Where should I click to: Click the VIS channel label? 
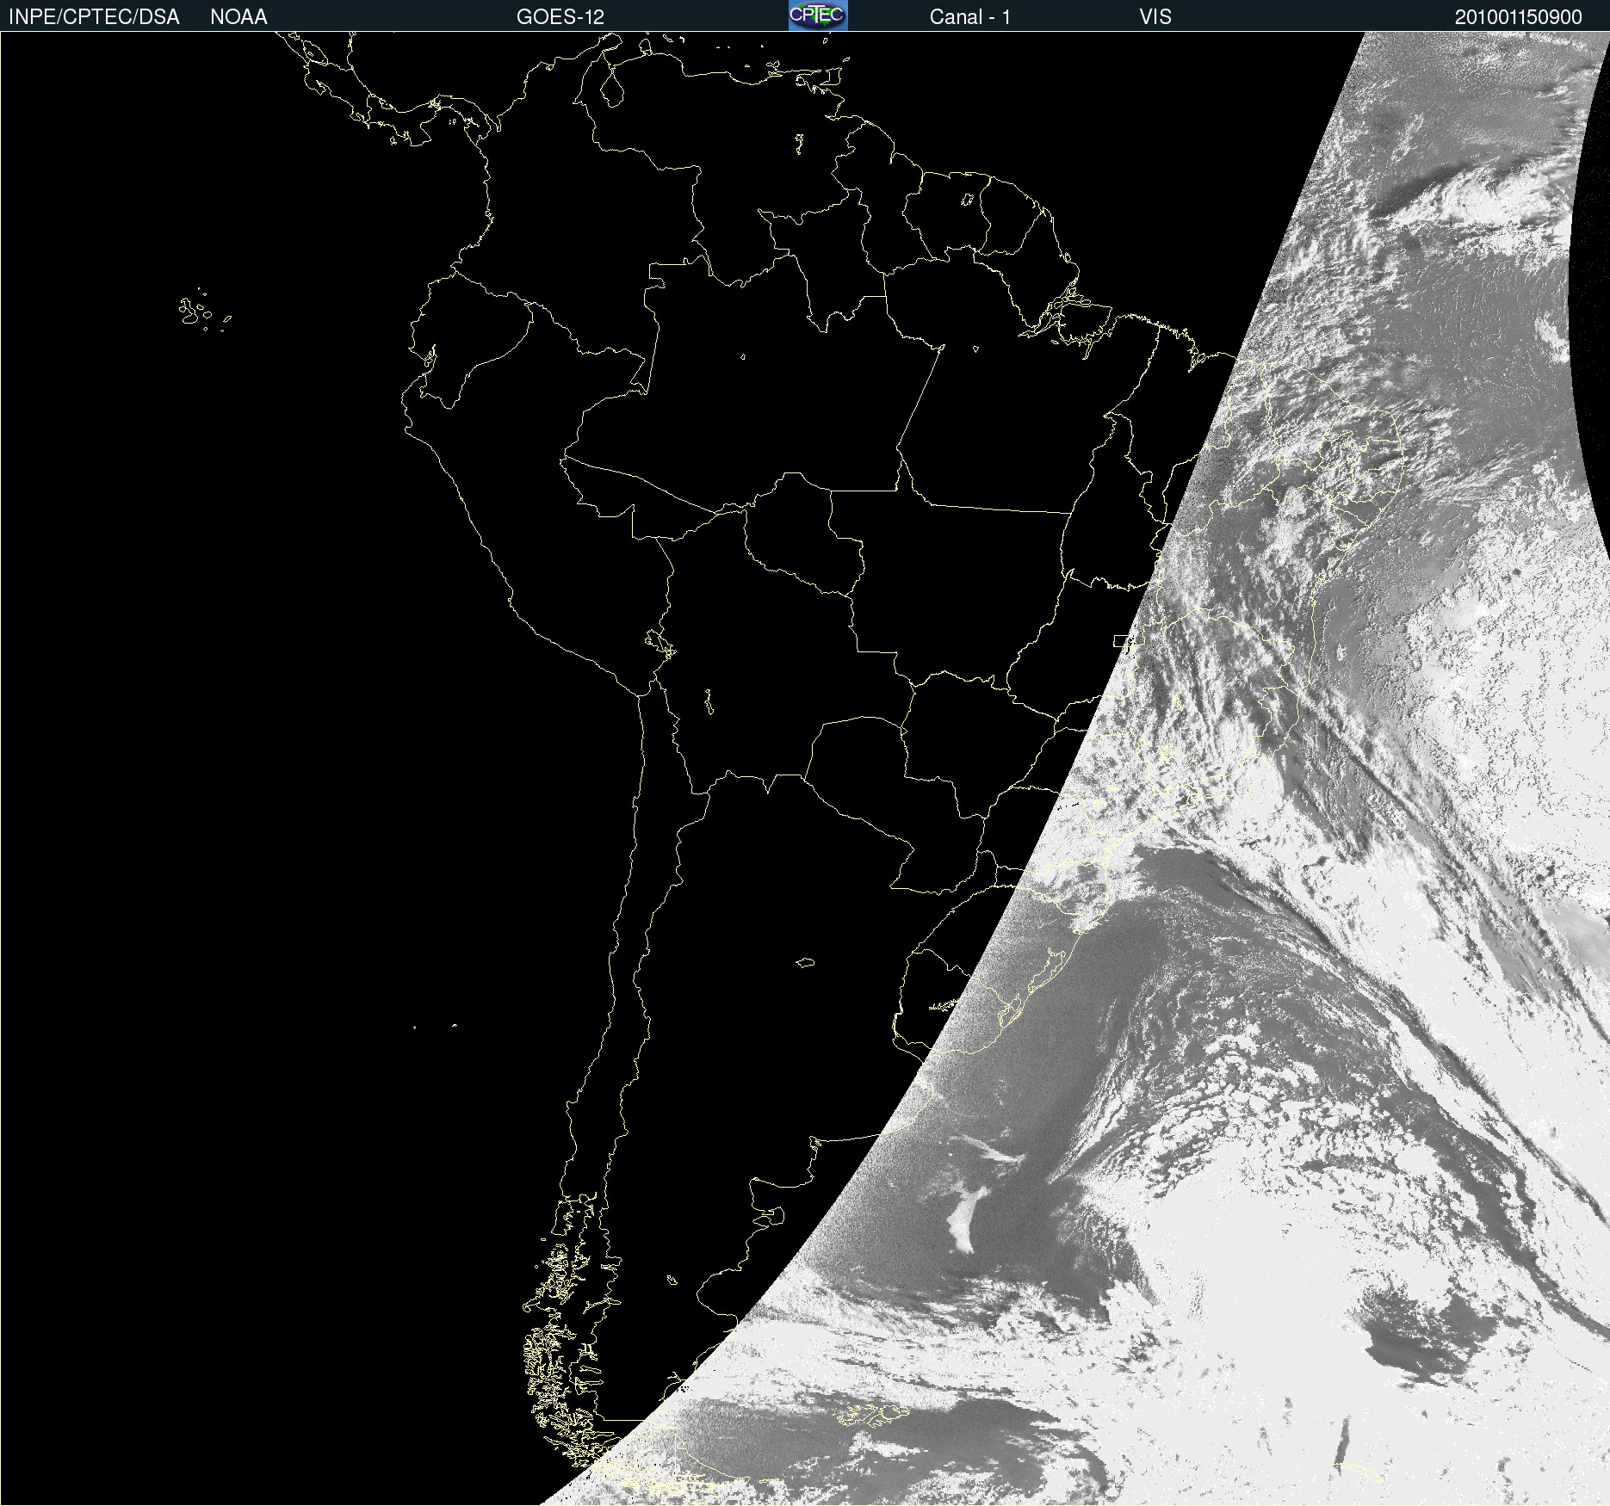[1155, 17]
